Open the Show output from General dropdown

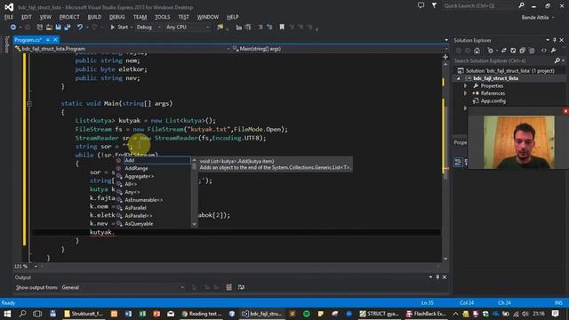pyautogui.click(x=123, y=287)
